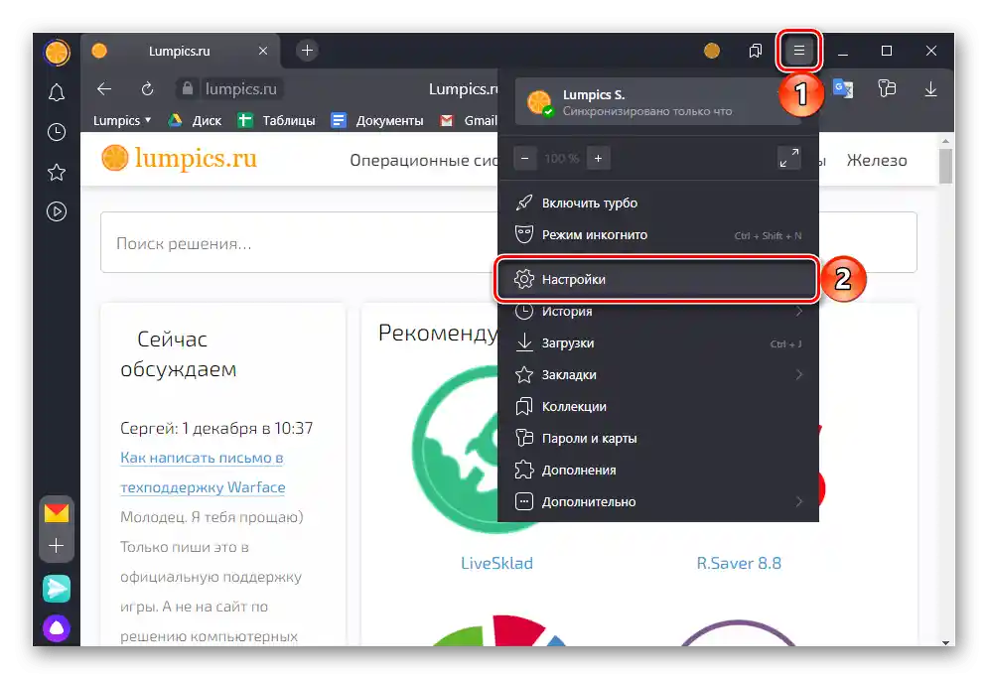Click the browser profile orange avatar in sidebar
This screenshot has height=678, width=987.
coord(57,52)
